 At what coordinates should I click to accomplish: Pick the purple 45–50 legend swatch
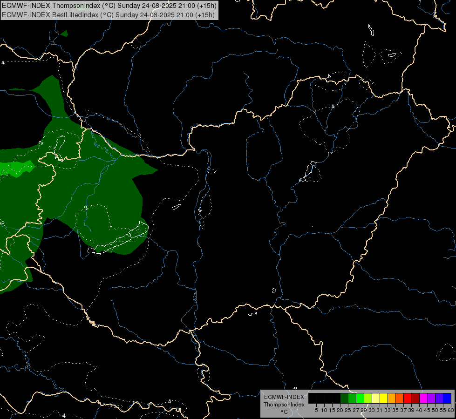(x=431, y=398)
